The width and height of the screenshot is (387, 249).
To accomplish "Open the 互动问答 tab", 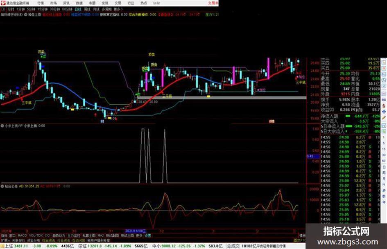I will [79, 240].
